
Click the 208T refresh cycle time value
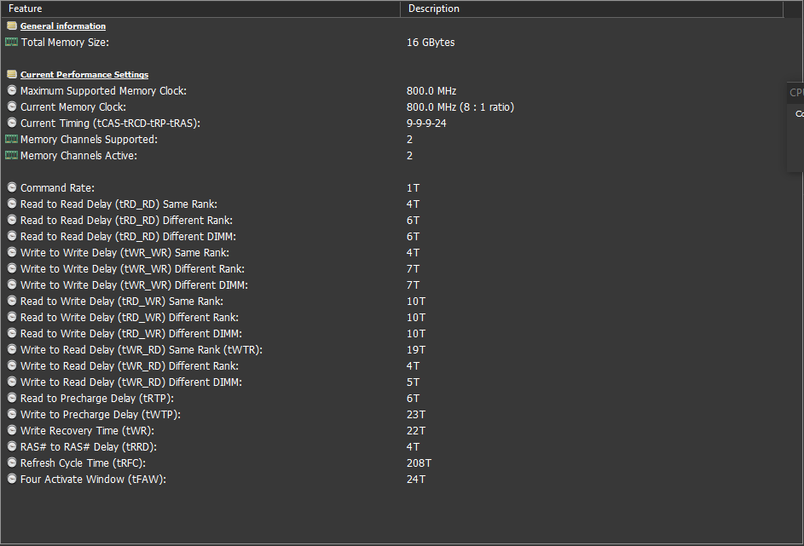coord(419,463)
